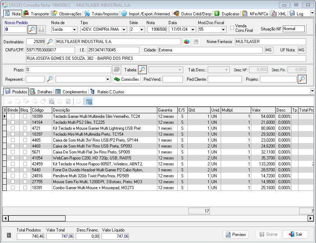
Task: Click the grid column selector icon
Action: click(5, 110)
